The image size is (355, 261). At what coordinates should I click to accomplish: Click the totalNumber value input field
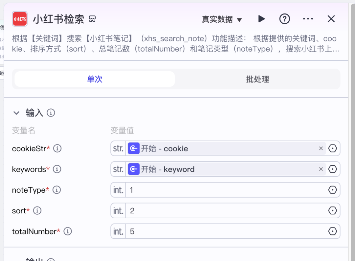click(227, 231)
